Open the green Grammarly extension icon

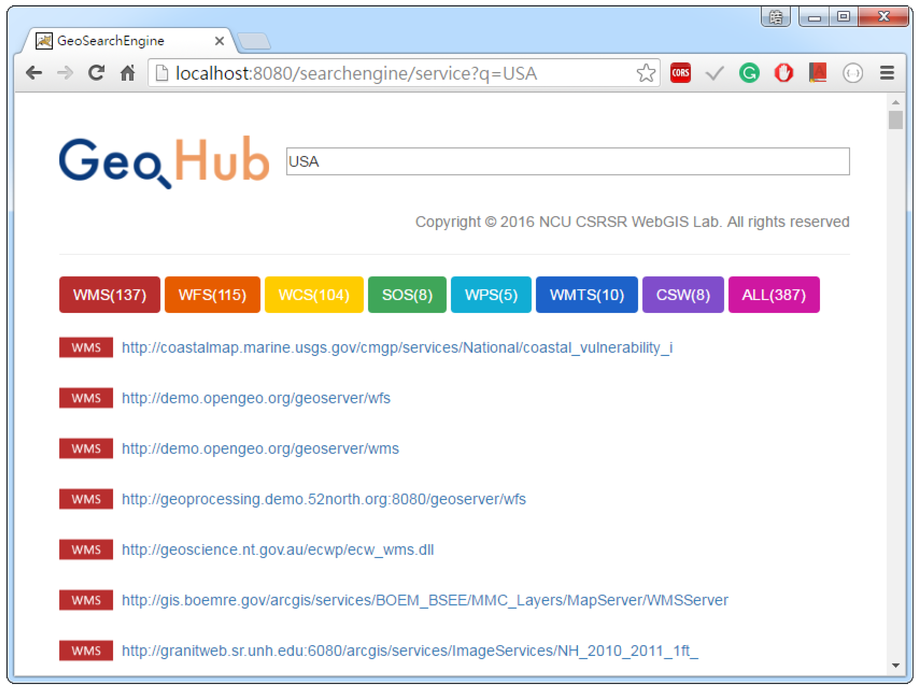point(749,73)
